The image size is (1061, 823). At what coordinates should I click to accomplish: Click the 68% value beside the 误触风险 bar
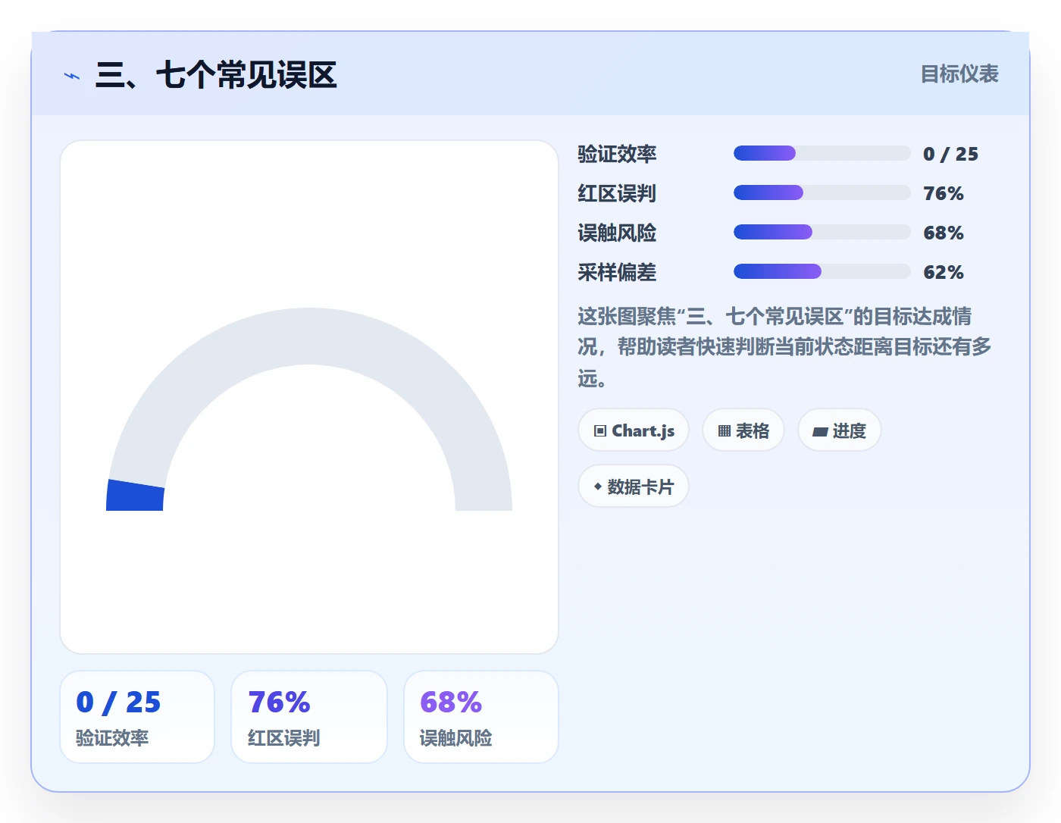[944, 233]
